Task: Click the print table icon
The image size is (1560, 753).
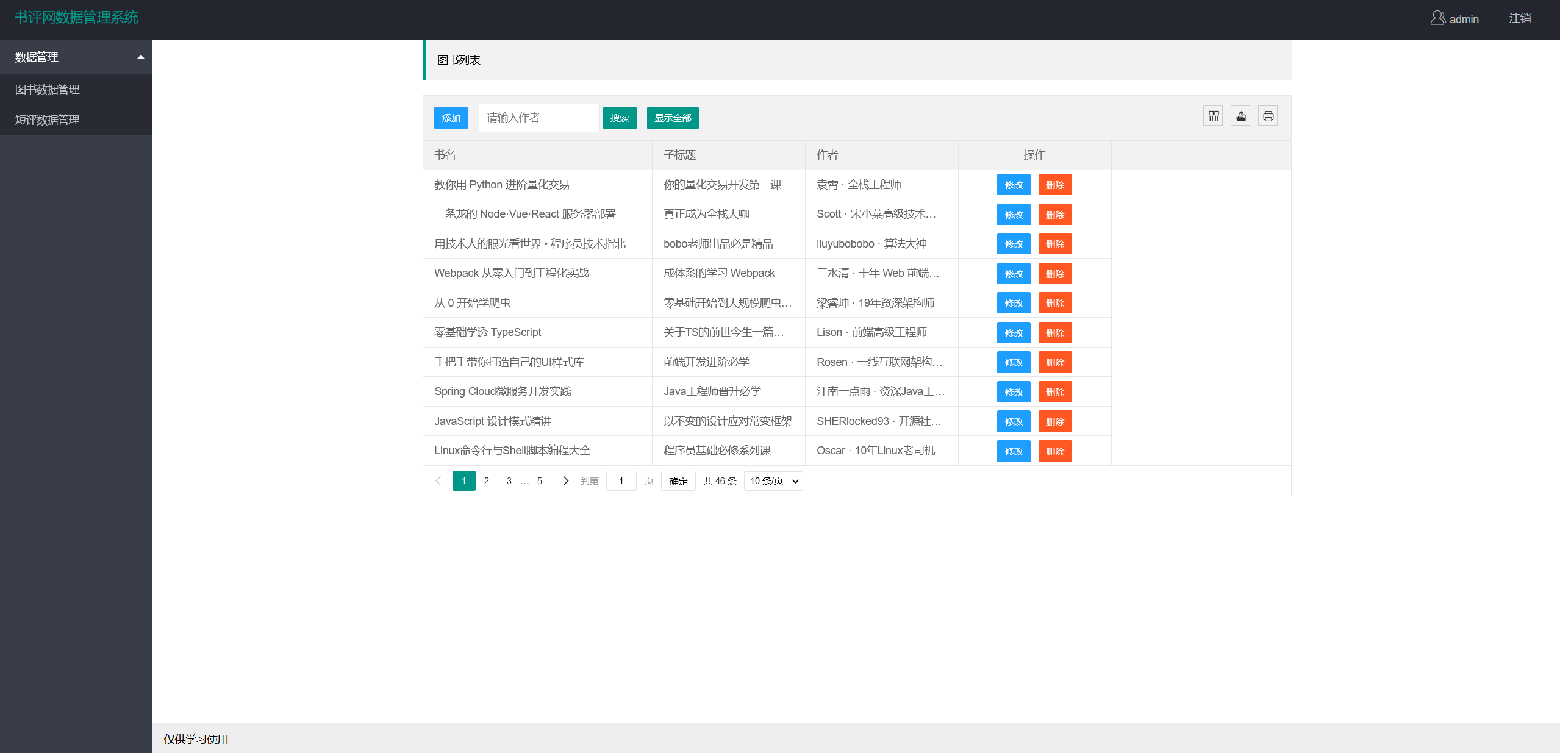Action: click(1268, 116)
